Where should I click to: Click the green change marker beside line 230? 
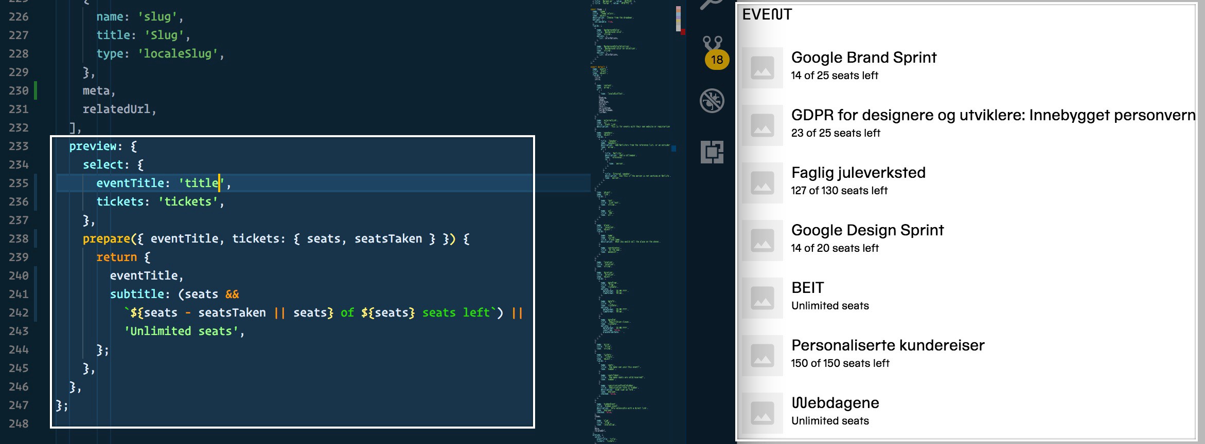point(36,90)
